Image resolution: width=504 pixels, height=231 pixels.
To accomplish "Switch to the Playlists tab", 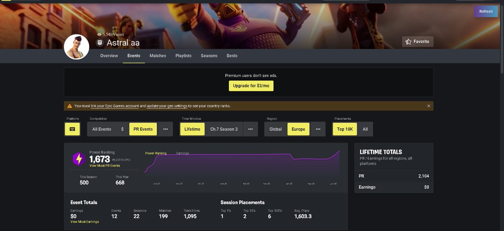I will [184, 56].
